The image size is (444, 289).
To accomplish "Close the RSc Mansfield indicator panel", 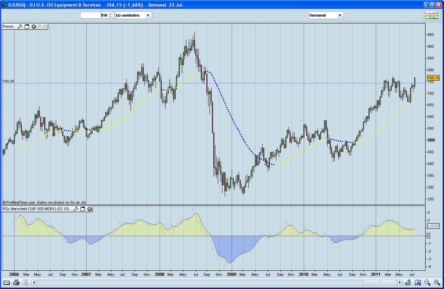I will tap(89, 209).
